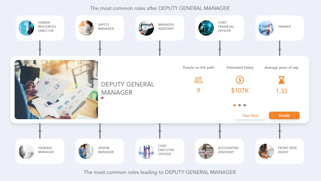The width and height of the screenshot is (321, 181).
Task: Open the Front Desk Agent card
Action: (x=280, y=151)
